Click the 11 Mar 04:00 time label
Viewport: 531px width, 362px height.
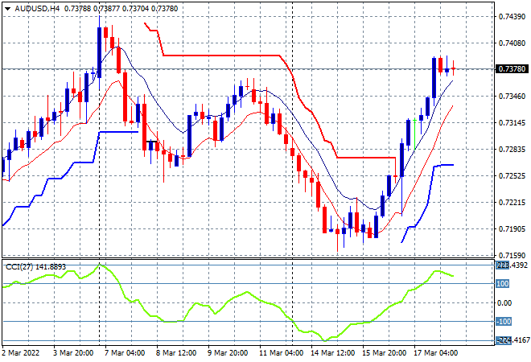(281, 353)
